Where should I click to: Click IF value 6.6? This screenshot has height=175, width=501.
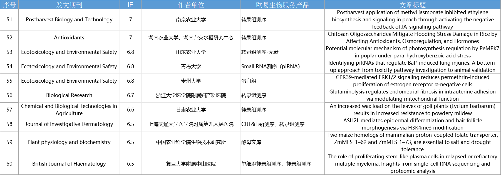pos(130,110)
